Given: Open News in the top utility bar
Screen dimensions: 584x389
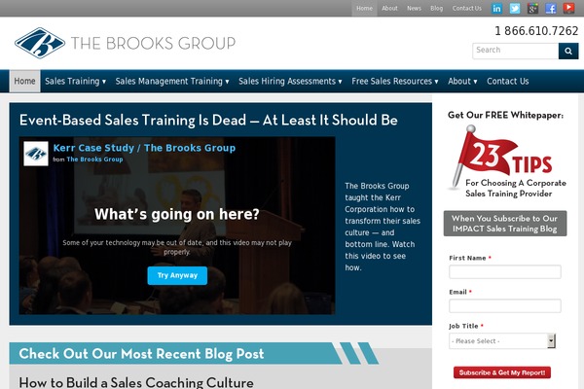Looking at the screenshot, I should point(414,8).
